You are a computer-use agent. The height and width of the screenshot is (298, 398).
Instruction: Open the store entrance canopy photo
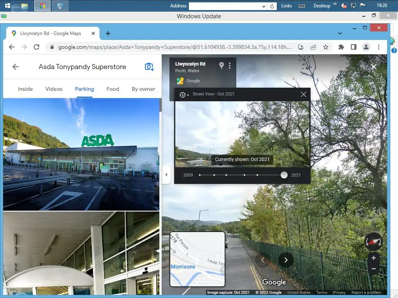tap(81, 253)
